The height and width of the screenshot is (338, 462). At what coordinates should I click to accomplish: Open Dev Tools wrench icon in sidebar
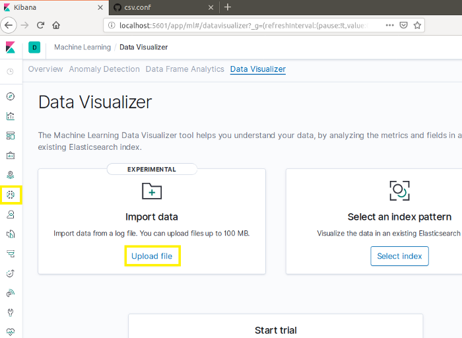tap(11, 313)
